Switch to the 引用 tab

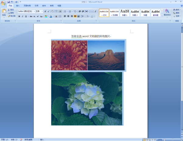(x=36, y=6)
